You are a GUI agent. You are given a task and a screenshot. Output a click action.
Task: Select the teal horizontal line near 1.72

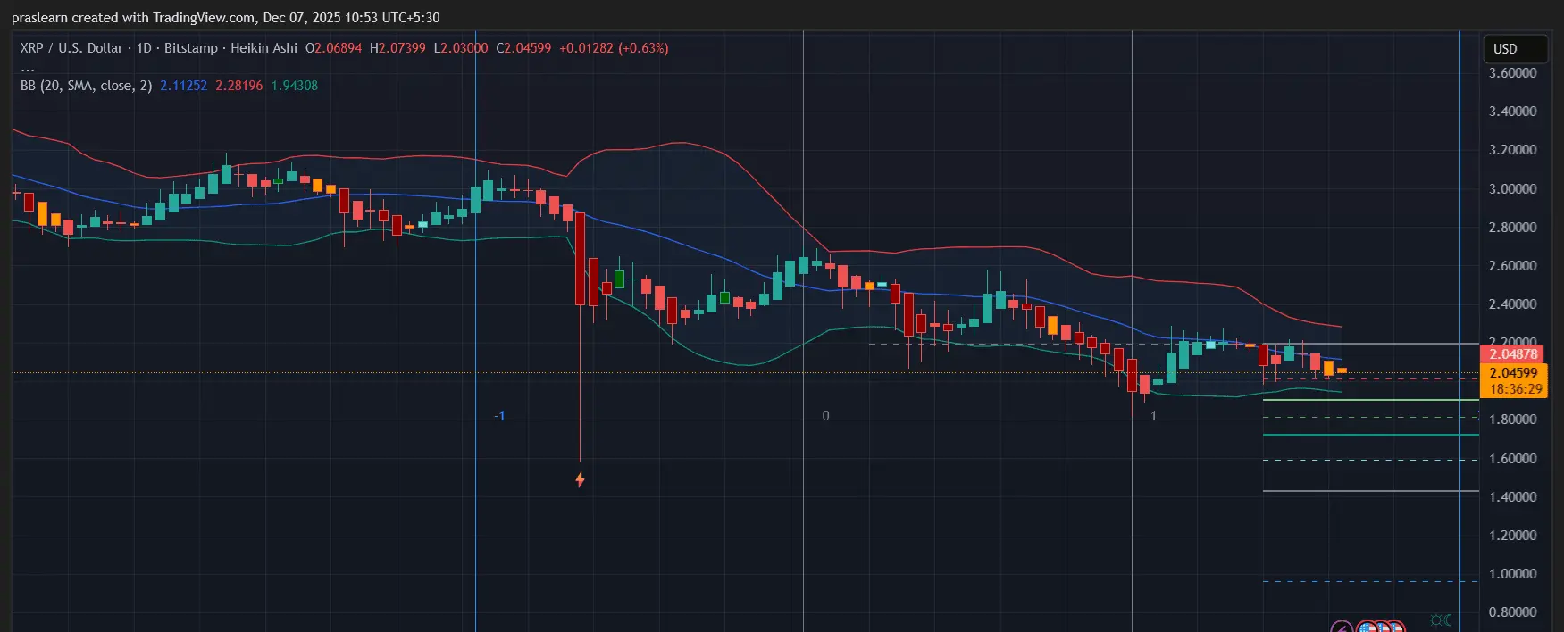pyautogui.click(x=1370, y=435)
